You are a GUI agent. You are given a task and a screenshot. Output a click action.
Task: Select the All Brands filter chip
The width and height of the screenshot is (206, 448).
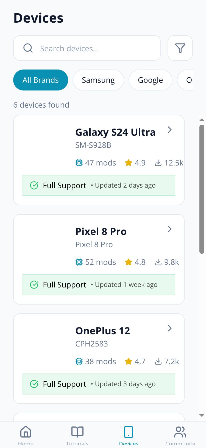[41, 80]
